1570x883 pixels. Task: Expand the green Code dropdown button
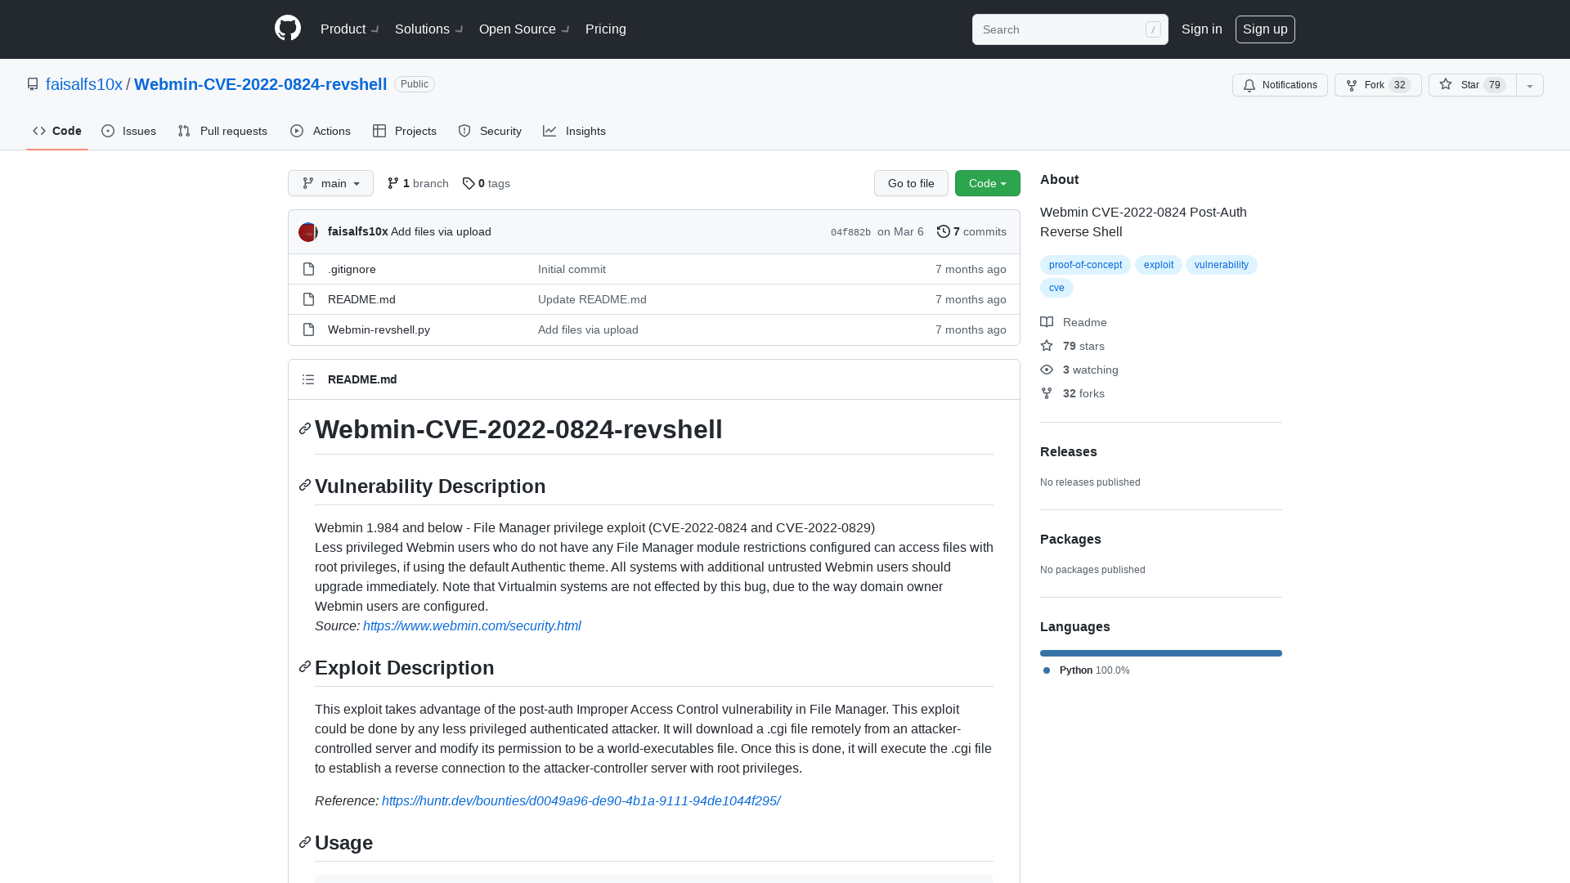pyautogui.click(x=988, y=183)
